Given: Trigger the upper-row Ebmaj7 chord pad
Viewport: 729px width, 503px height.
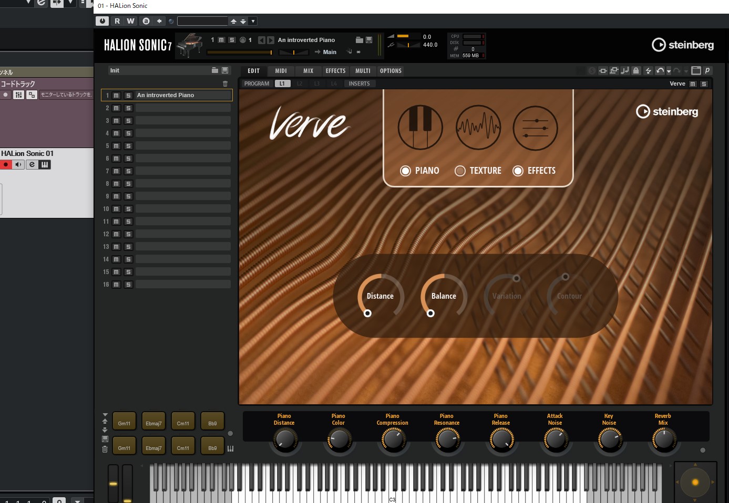Looking at the screenshot, I should pyautogui.click(x=153, y=421).
